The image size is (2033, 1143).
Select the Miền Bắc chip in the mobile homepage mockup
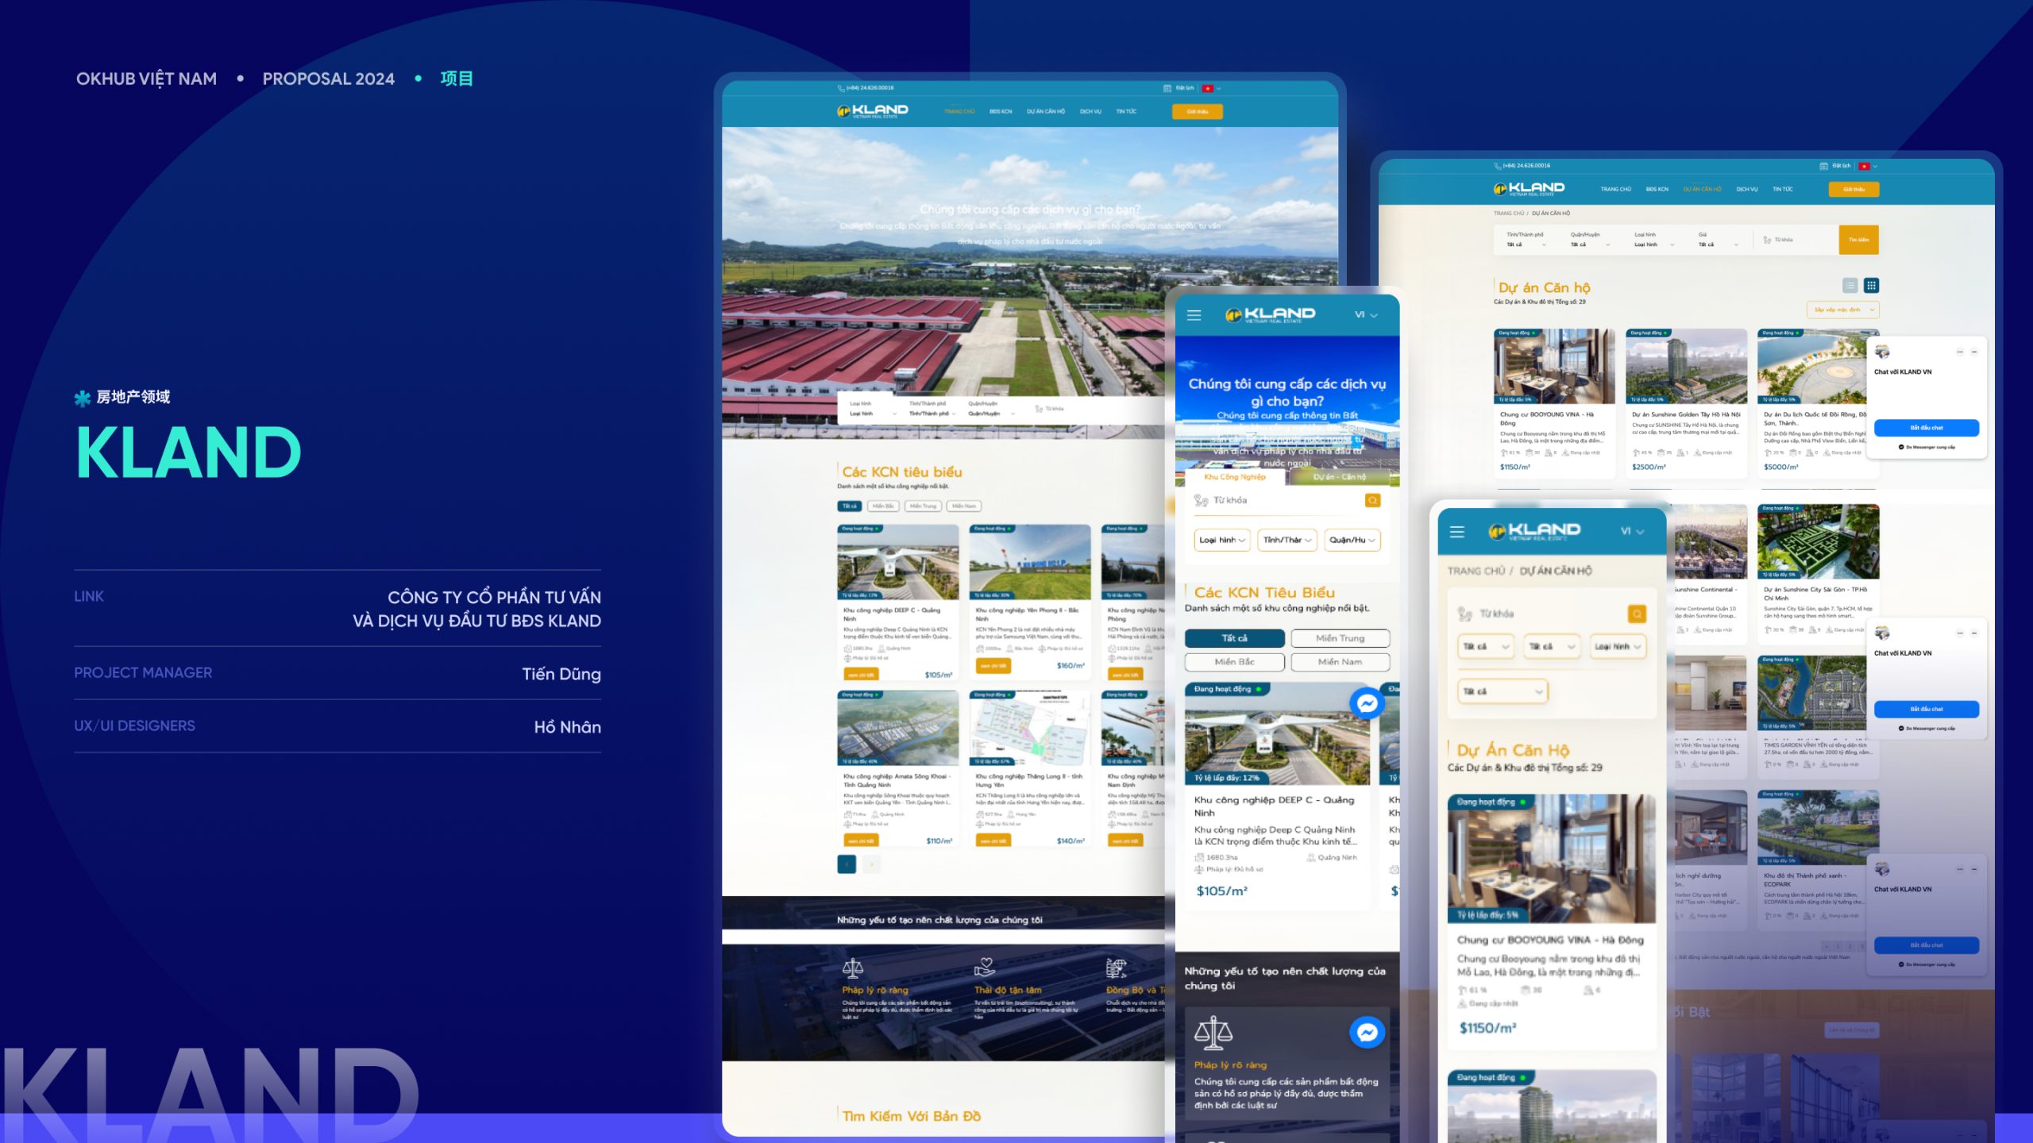click(x=1234, y=662)
